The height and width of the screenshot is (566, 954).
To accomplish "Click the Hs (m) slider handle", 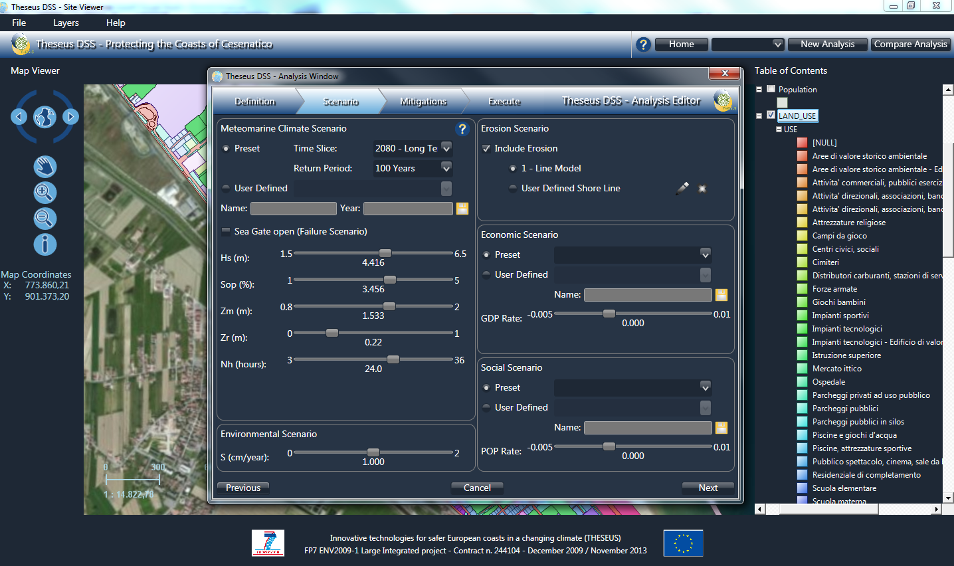I will 385,253.
